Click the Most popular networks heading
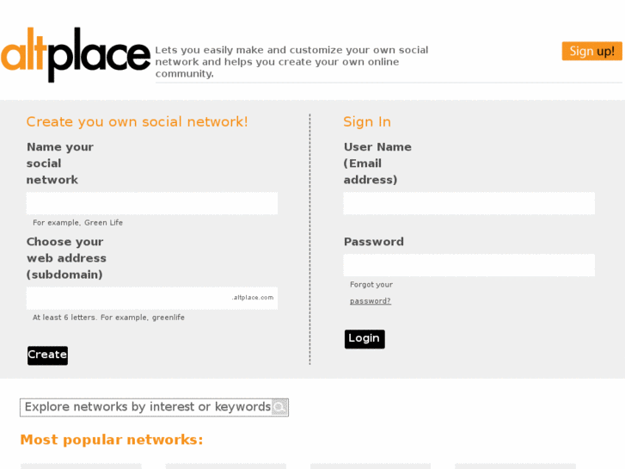 coord(112,440)
